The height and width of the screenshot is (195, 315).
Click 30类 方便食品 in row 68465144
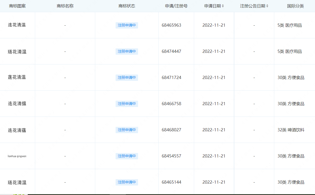coord(291,182)
